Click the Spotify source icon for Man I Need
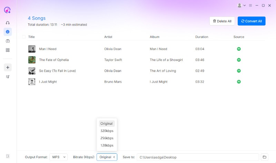Viewport: 276px width, 163px height. 239,49
